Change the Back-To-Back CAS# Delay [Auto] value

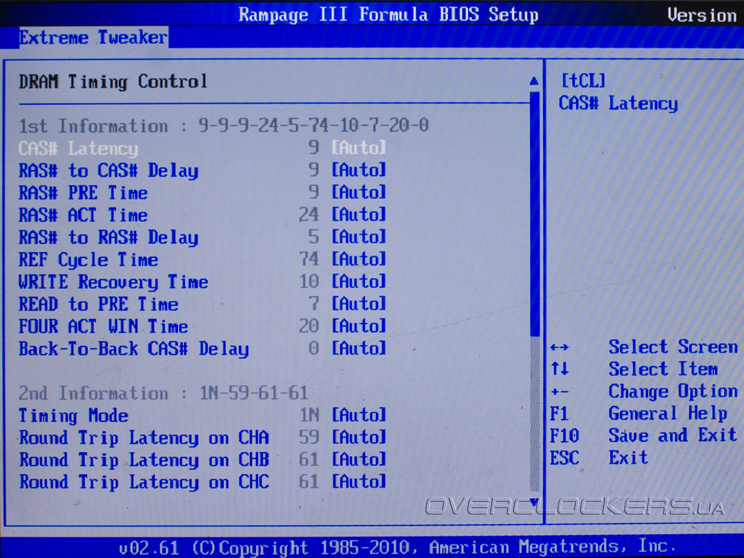coord(359,348)
